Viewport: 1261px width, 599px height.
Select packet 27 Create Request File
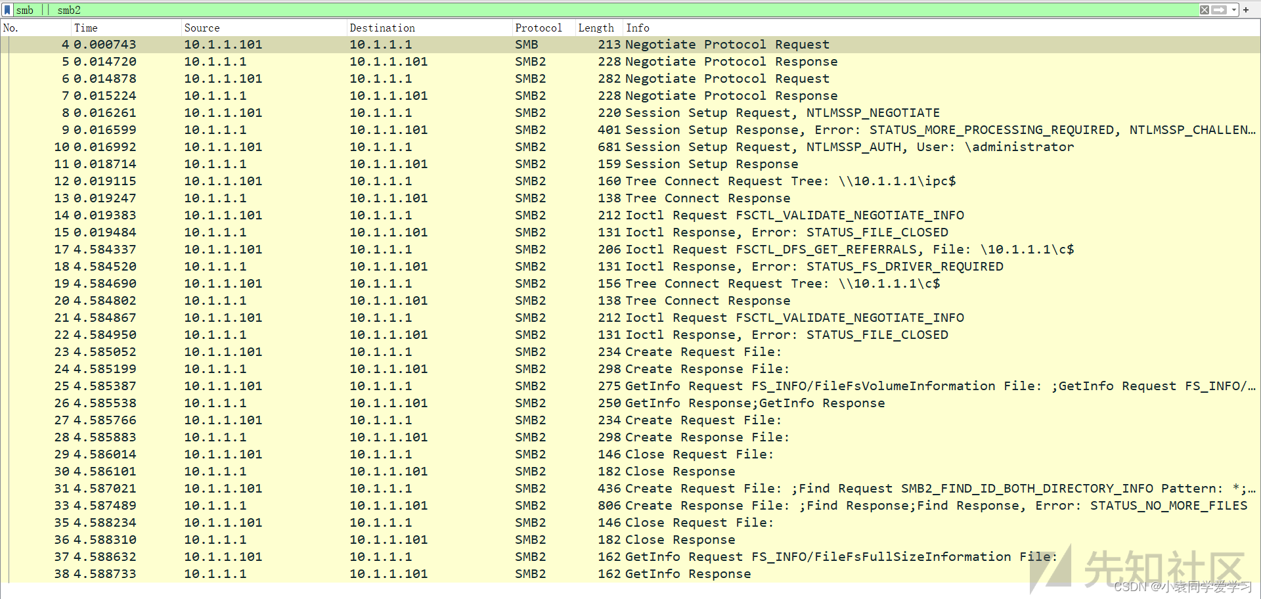click(630, 420)
